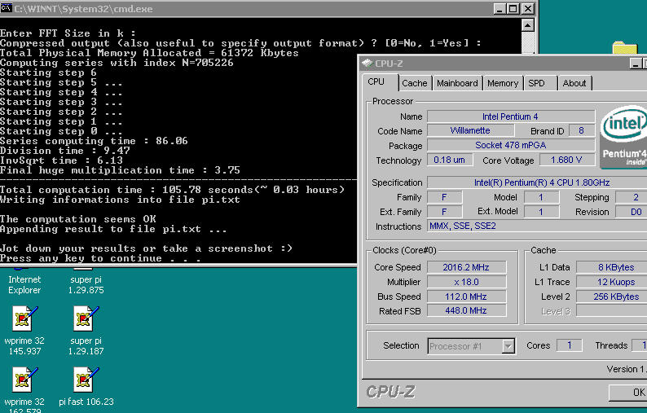647x413 pixels.
Task: Click the Intel Pentium 4 logo in CPU-Z
Action: click(623, 137)
